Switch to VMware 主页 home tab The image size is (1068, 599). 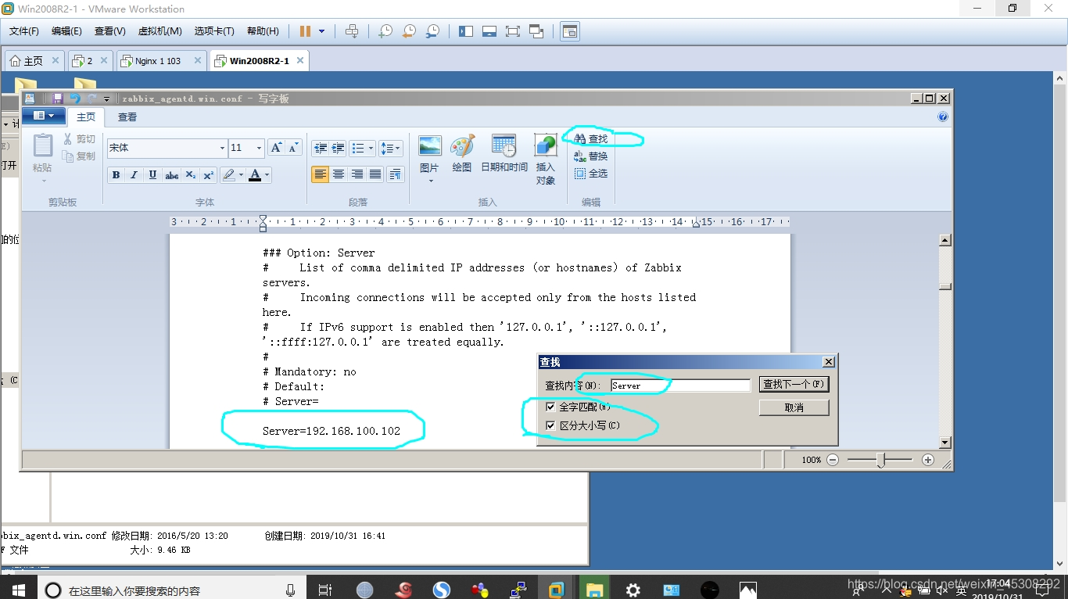34,61
